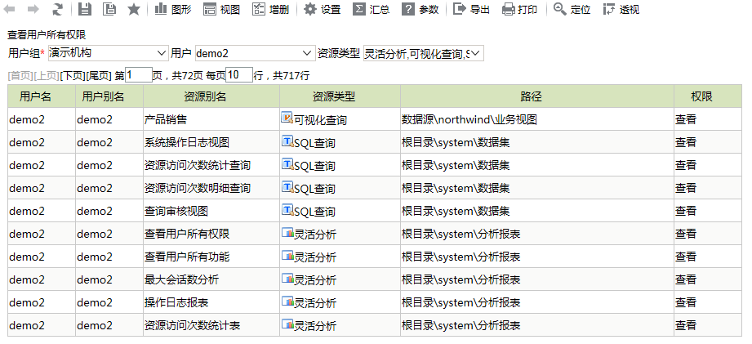Viewport: 752px width, 344px height.
Task: Select the 查看用户所有权限 table cell
Action: click(211, 235)
